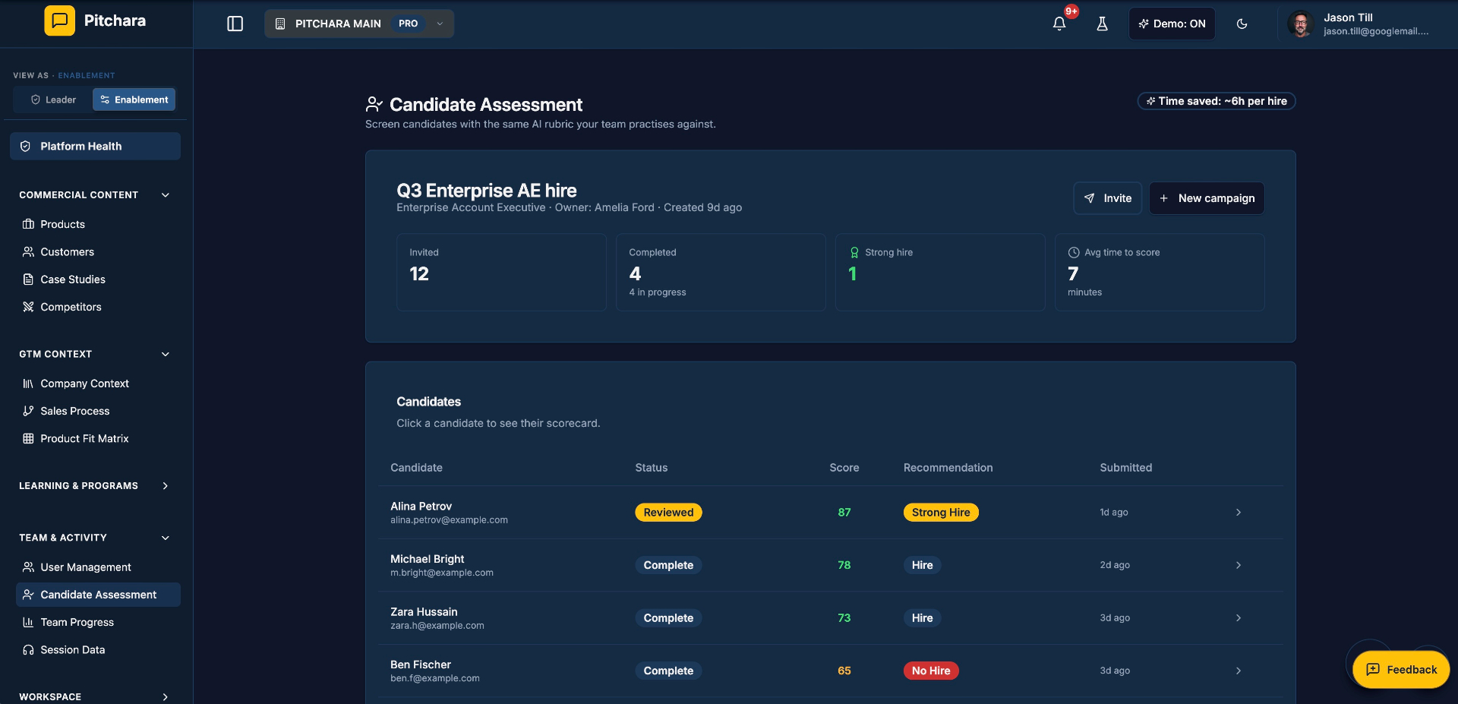Image resolution: width=1458 pixels, height=704 pixels.
Task: Click the Customers people icon
Action: [x=28, y=251]
